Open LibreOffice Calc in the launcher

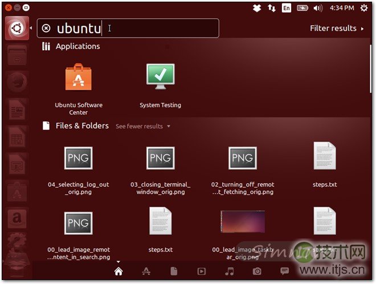(x=17, y=137)
